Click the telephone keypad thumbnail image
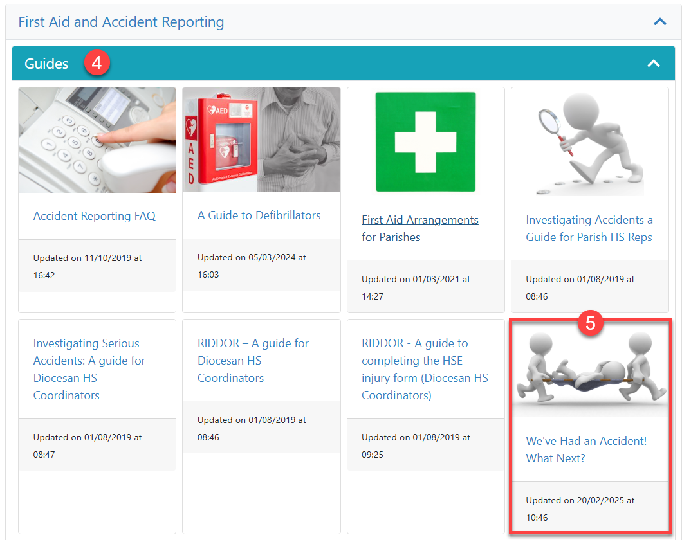The height and width of the screenshot is (540, 682). point(97,140)
